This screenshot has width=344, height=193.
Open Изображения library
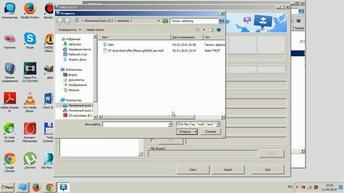click(77, 85)
